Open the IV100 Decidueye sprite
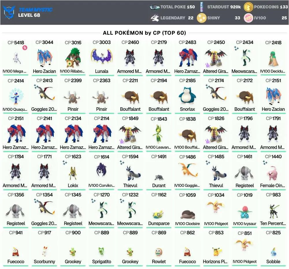The image size is (289, 269). [273, 59]
